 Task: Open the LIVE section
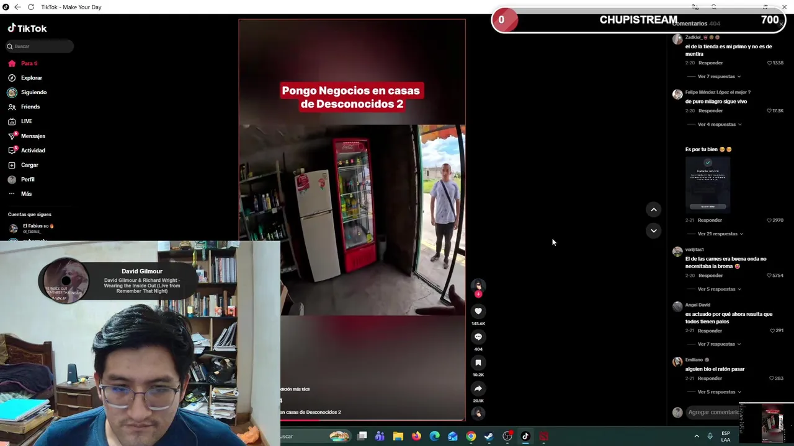[20, 121]
